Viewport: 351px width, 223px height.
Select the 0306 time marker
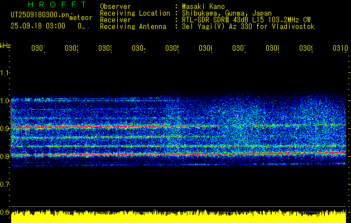(x=206, y=48)
